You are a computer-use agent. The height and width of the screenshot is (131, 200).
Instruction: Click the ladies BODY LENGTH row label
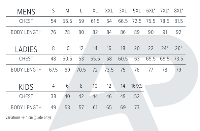tap(26, 70)
